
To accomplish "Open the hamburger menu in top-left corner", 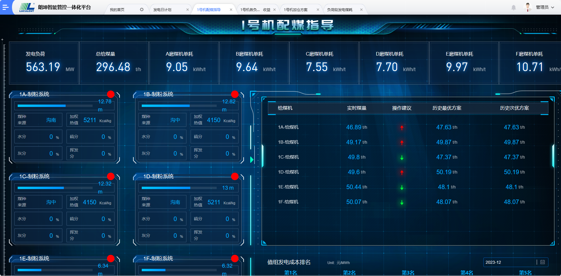I will [5, 7].
